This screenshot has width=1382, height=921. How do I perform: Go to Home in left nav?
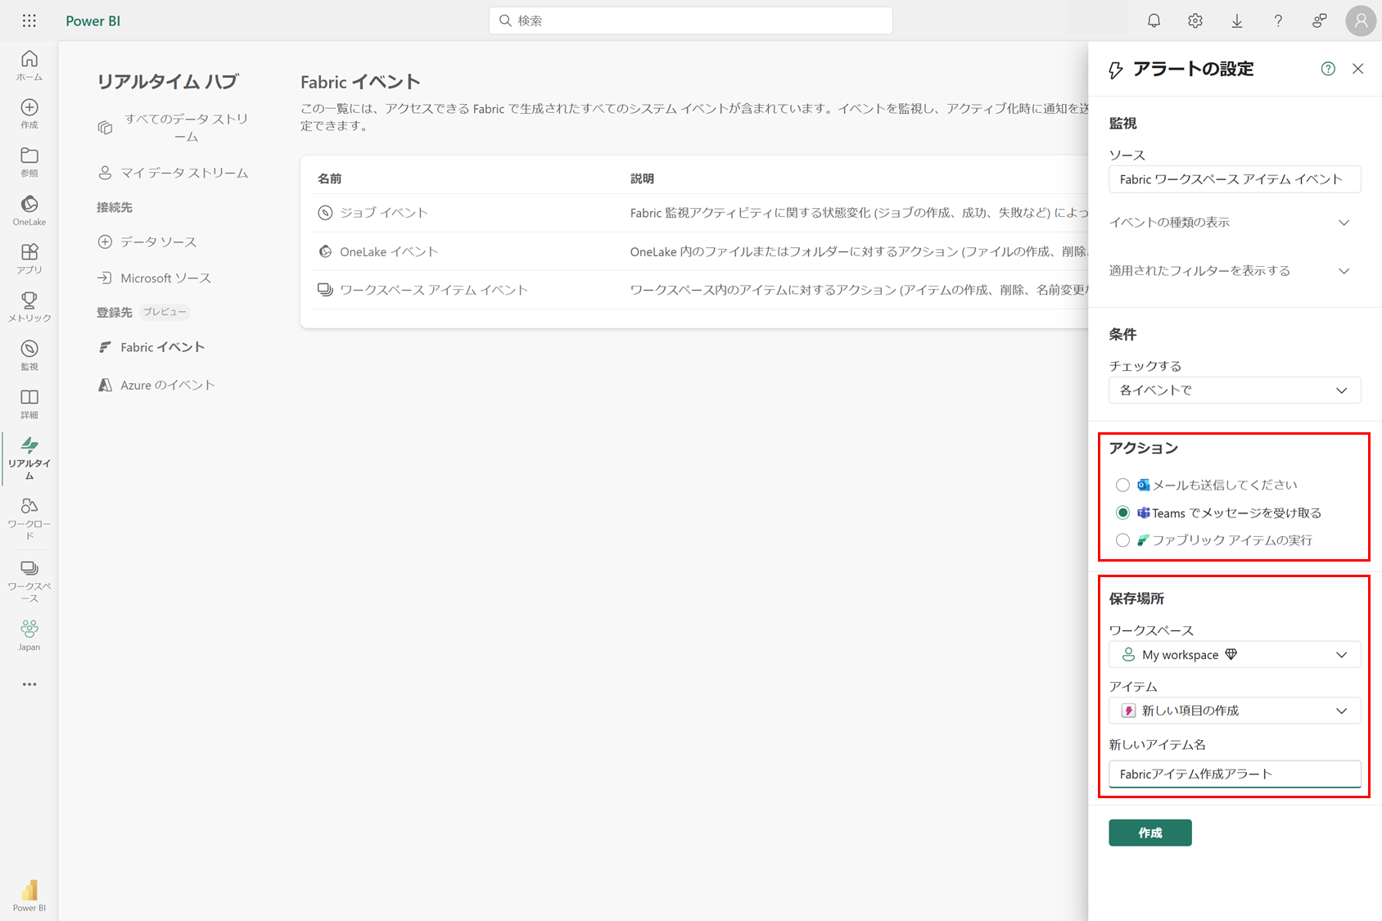[29, 65]
